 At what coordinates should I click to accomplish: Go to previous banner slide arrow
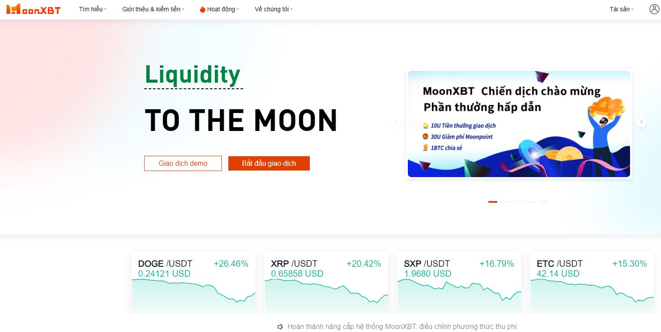397,122
